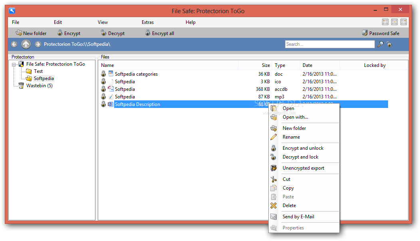Click the lock icon of the ico file row

103,81
